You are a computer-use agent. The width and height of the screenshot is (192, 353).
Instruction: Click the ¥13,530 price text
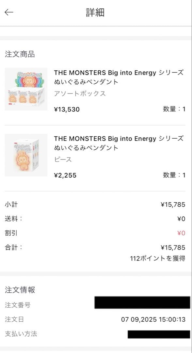[65, 109]
